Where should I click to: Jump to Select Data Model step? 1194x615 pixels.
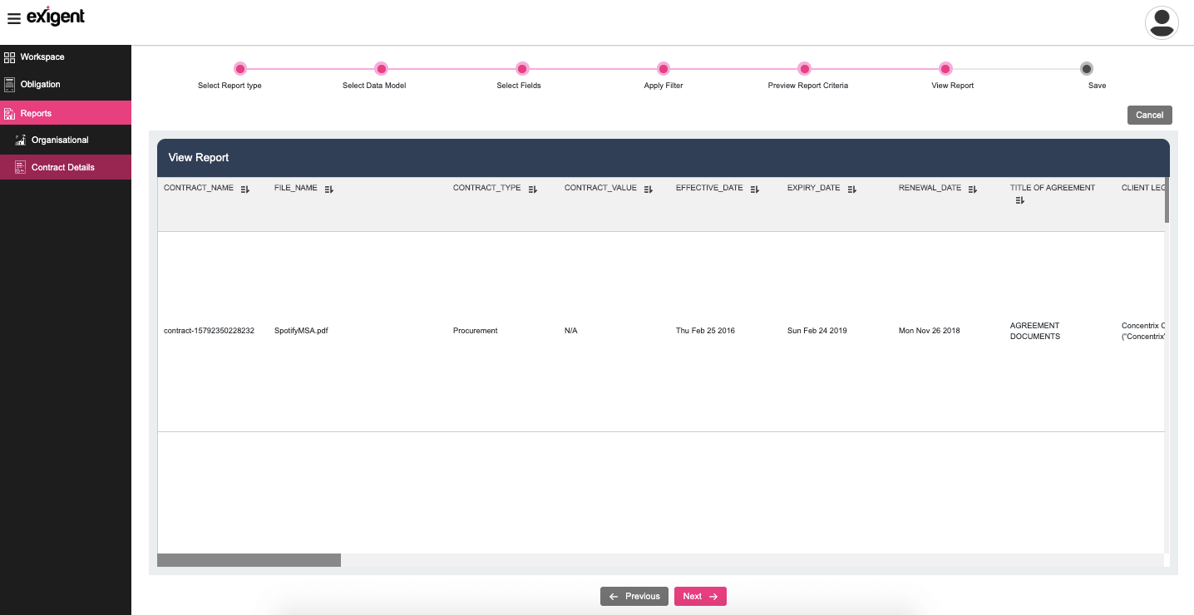point(381,69)
